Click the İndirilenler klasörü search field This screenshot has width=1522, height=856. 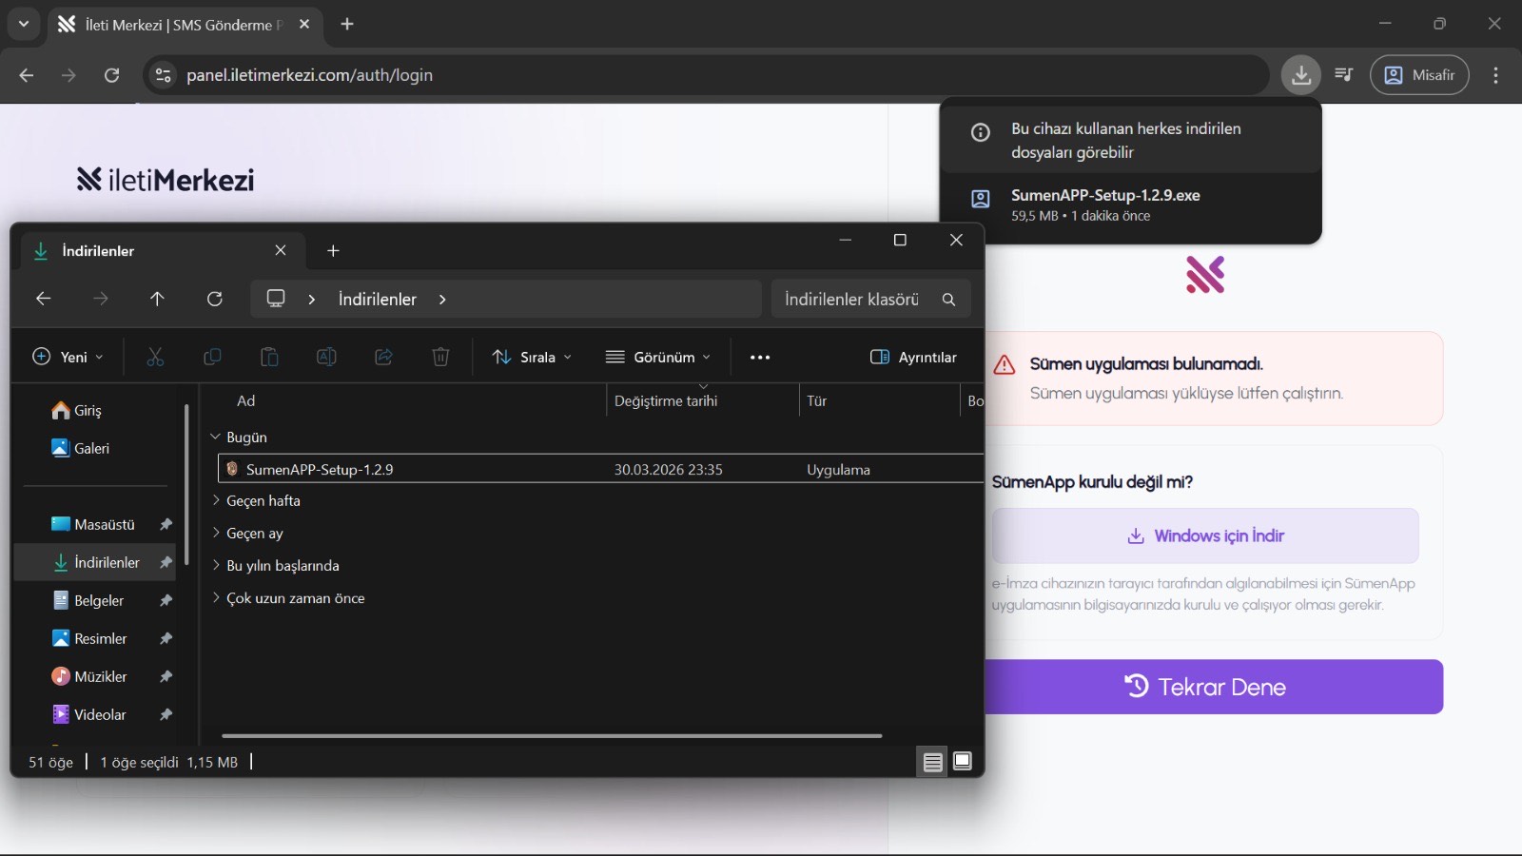856,299
